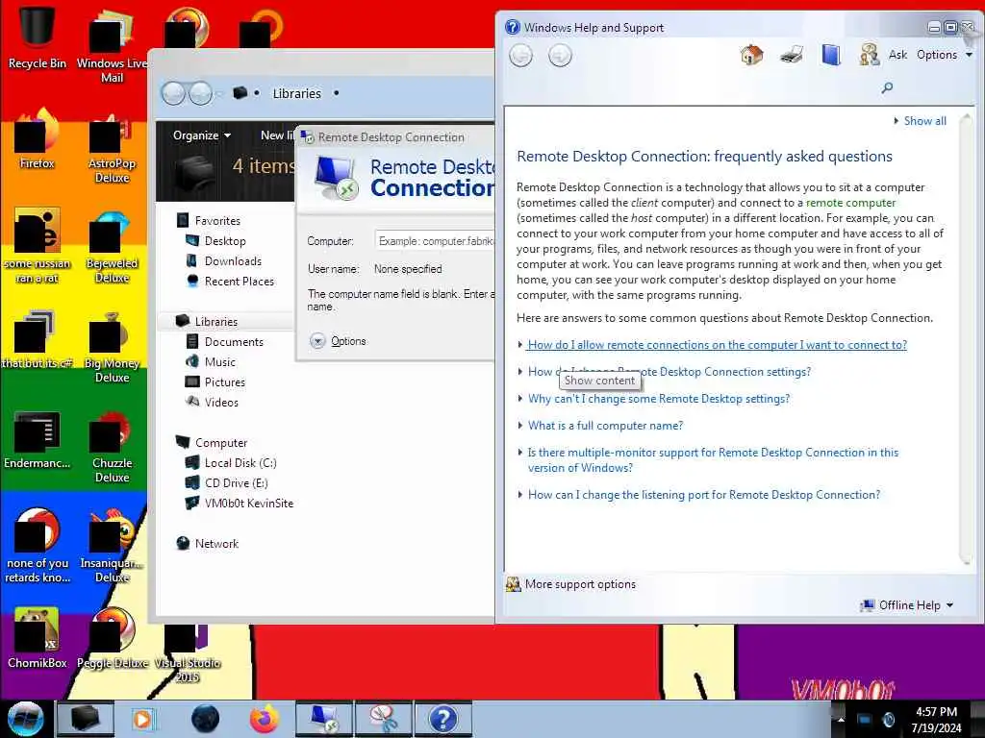Expand 'How do I allow remote connections' question
This screenshot has height=738, width=985.
click(x=717, y=345)
